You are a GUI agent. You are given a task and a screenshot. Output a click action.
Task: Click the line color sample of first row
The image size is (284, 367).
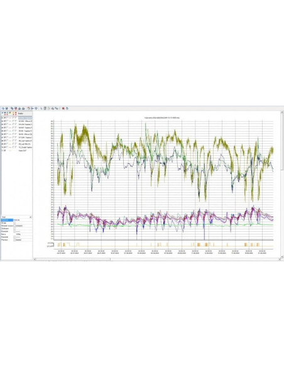pyautogui.click(x=10, y=118)
